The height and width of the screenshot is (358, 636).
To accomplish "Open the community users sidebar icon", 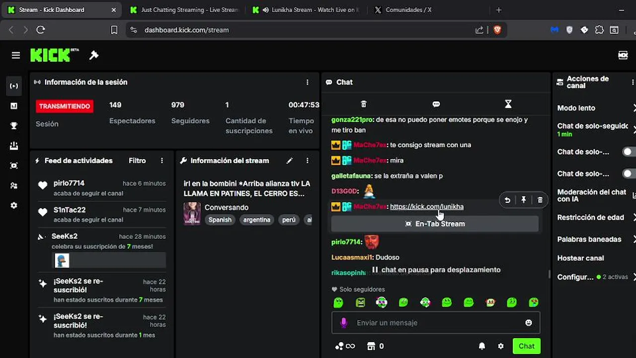I will pos(14,185).
